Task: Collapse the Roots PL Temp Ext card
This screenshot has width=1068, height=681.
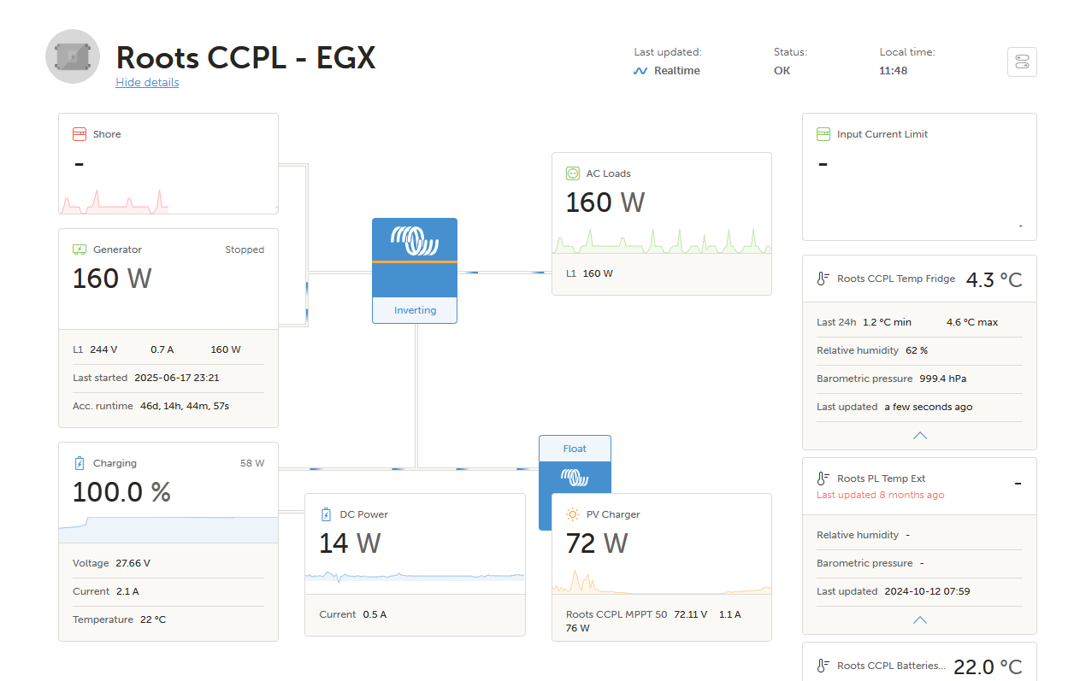Action: click(920, 619)
